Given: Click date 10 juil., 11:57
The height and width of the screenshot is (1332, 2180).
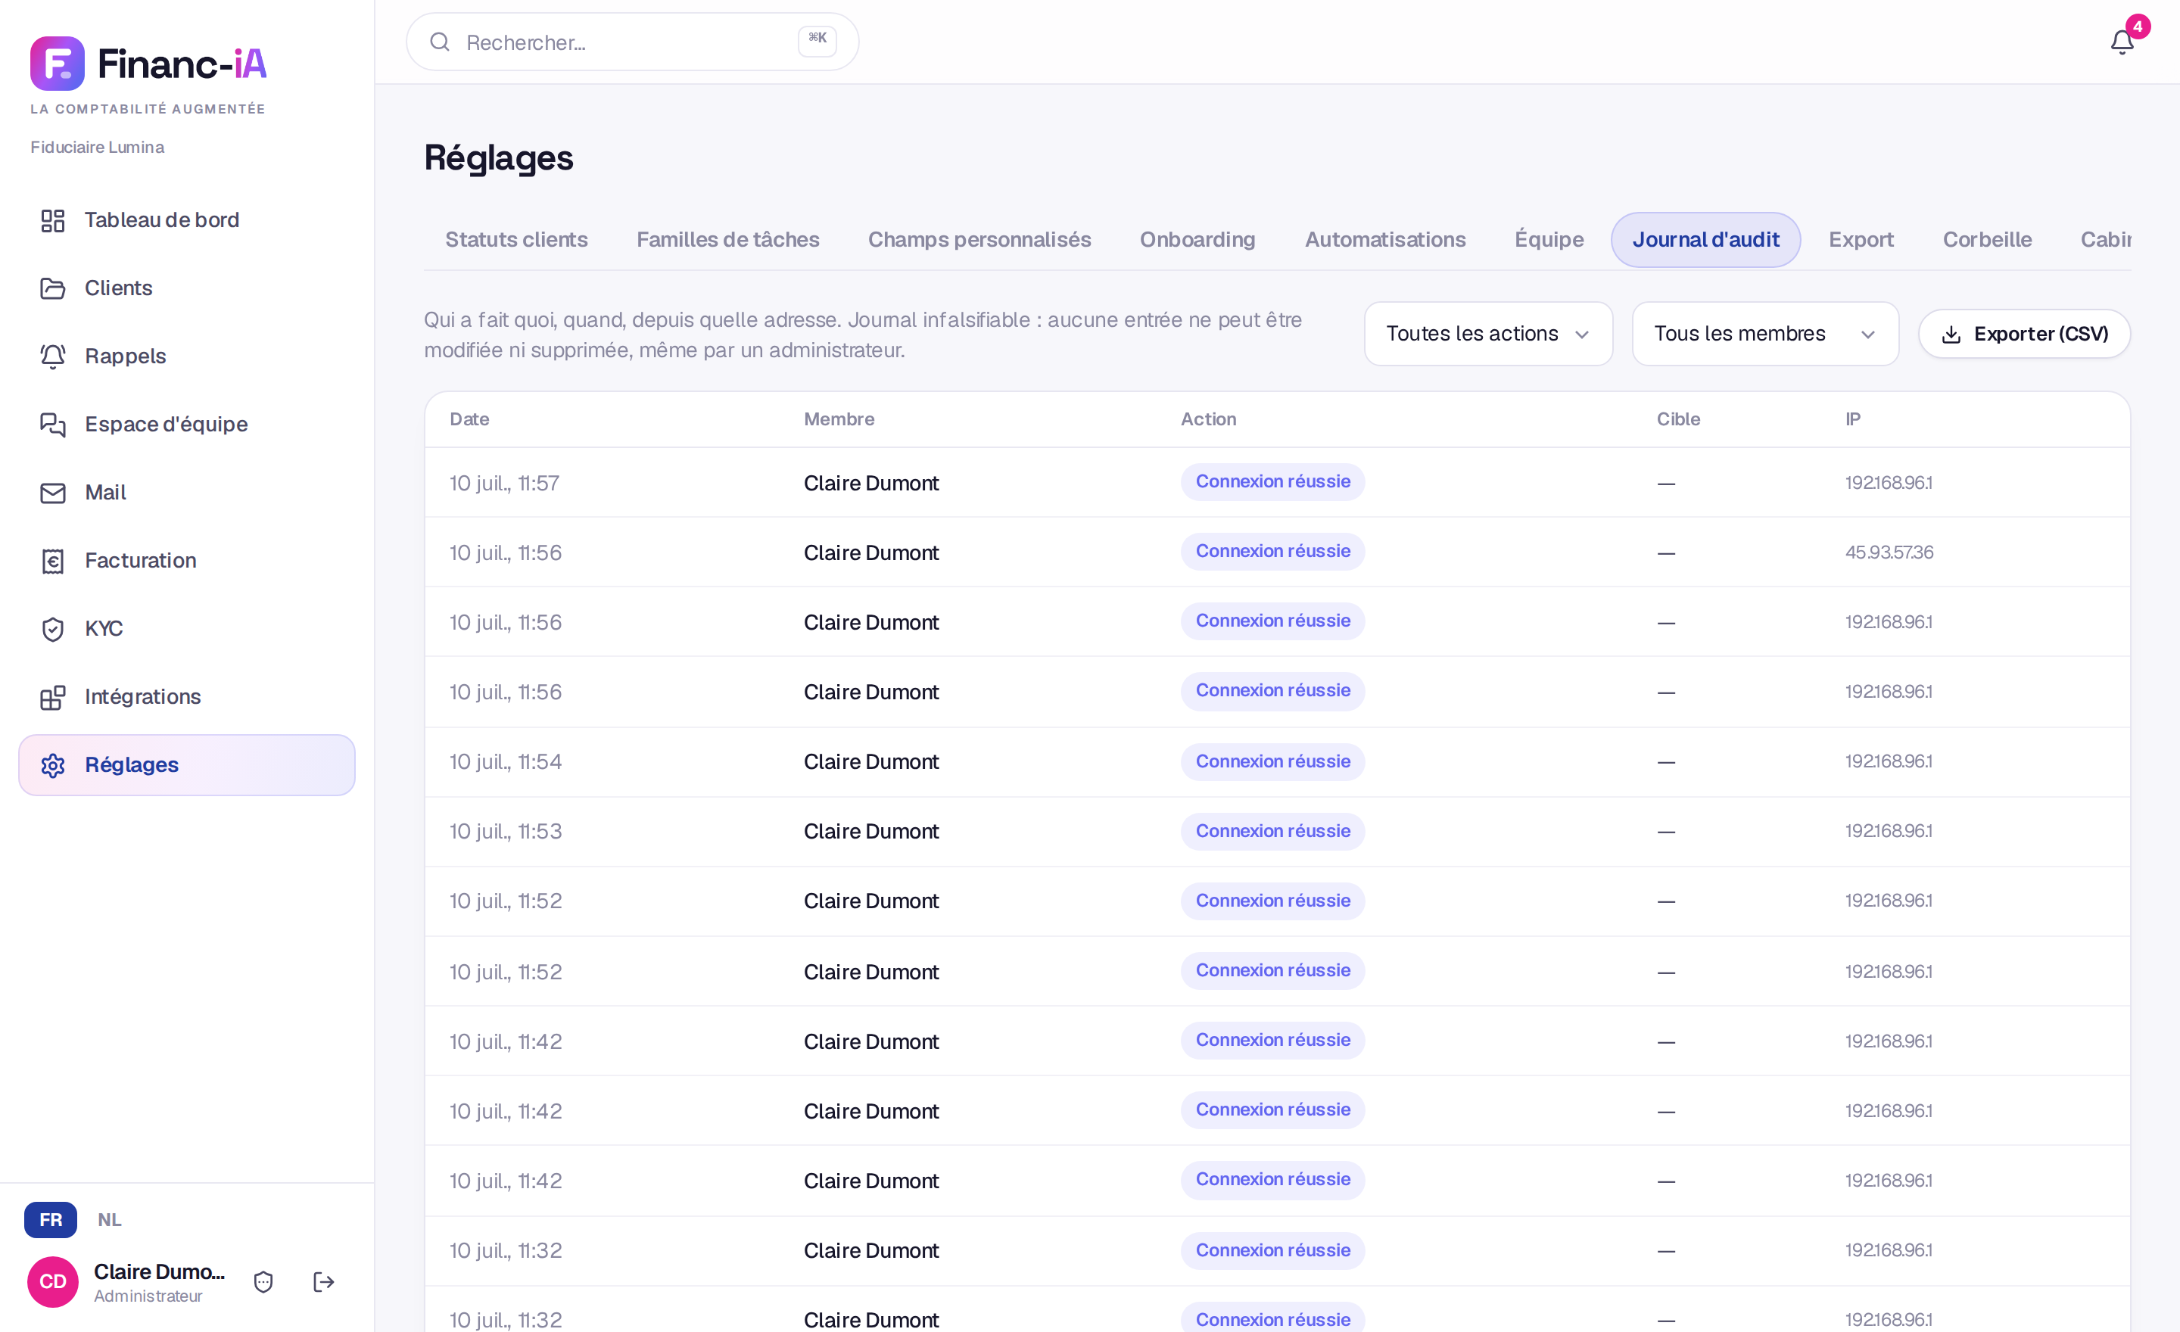Looking at the screenshot, I should pyautogui.click(x=504, y=483).
